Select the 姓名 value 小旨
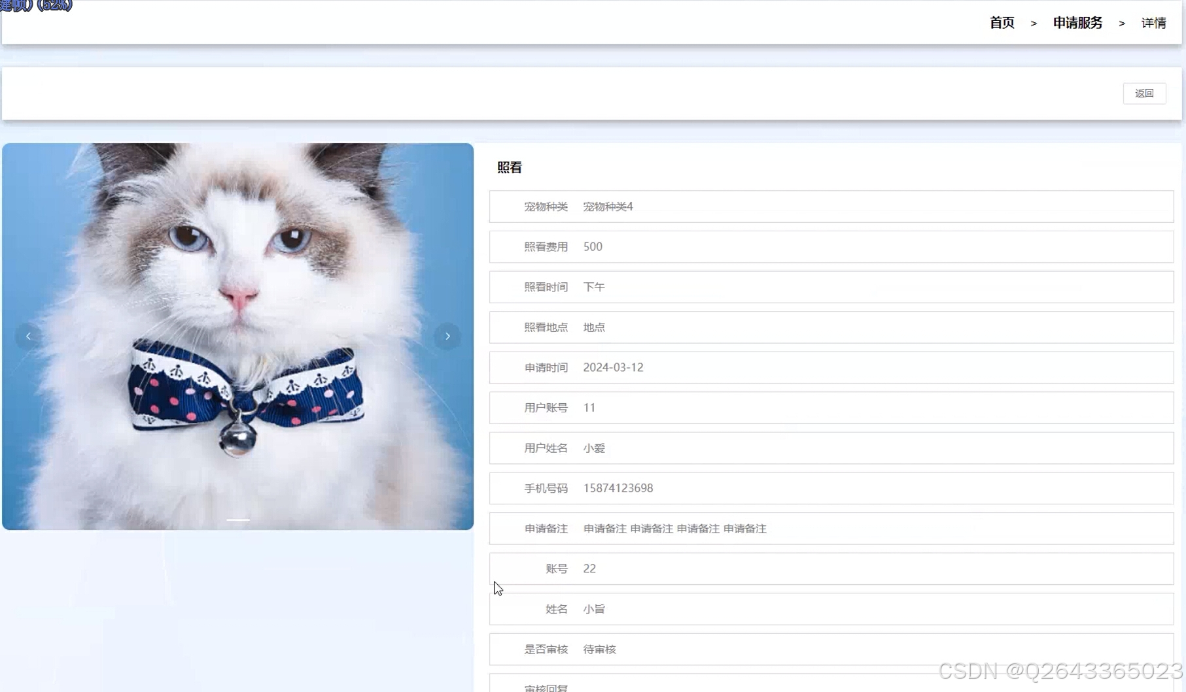This screenshot has width=1186, height=692. pos(594,609)
